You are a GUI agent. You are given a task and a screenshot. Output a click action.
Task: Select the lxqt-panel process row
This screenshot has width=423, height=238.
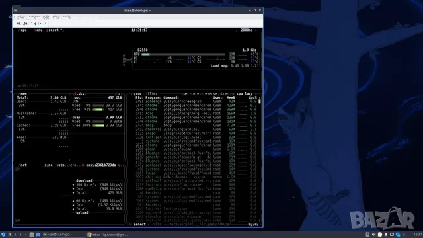(x=196, y=137)
